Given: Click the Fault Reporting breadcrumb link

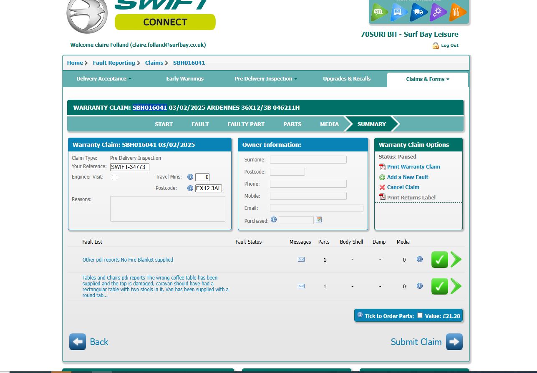Looking at the screenshot, I should [114, 63].
